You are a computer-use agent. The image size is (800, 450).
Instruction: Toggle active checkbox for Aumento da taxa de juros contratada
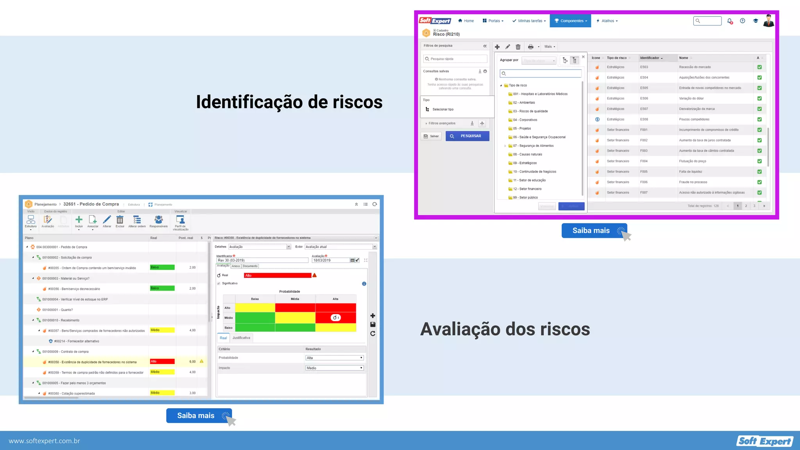tap(759, 140)
